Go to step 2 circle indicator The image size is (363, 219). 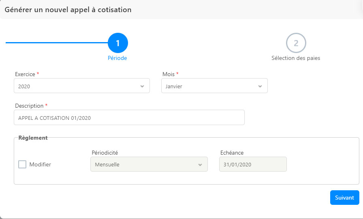[296, 43]
